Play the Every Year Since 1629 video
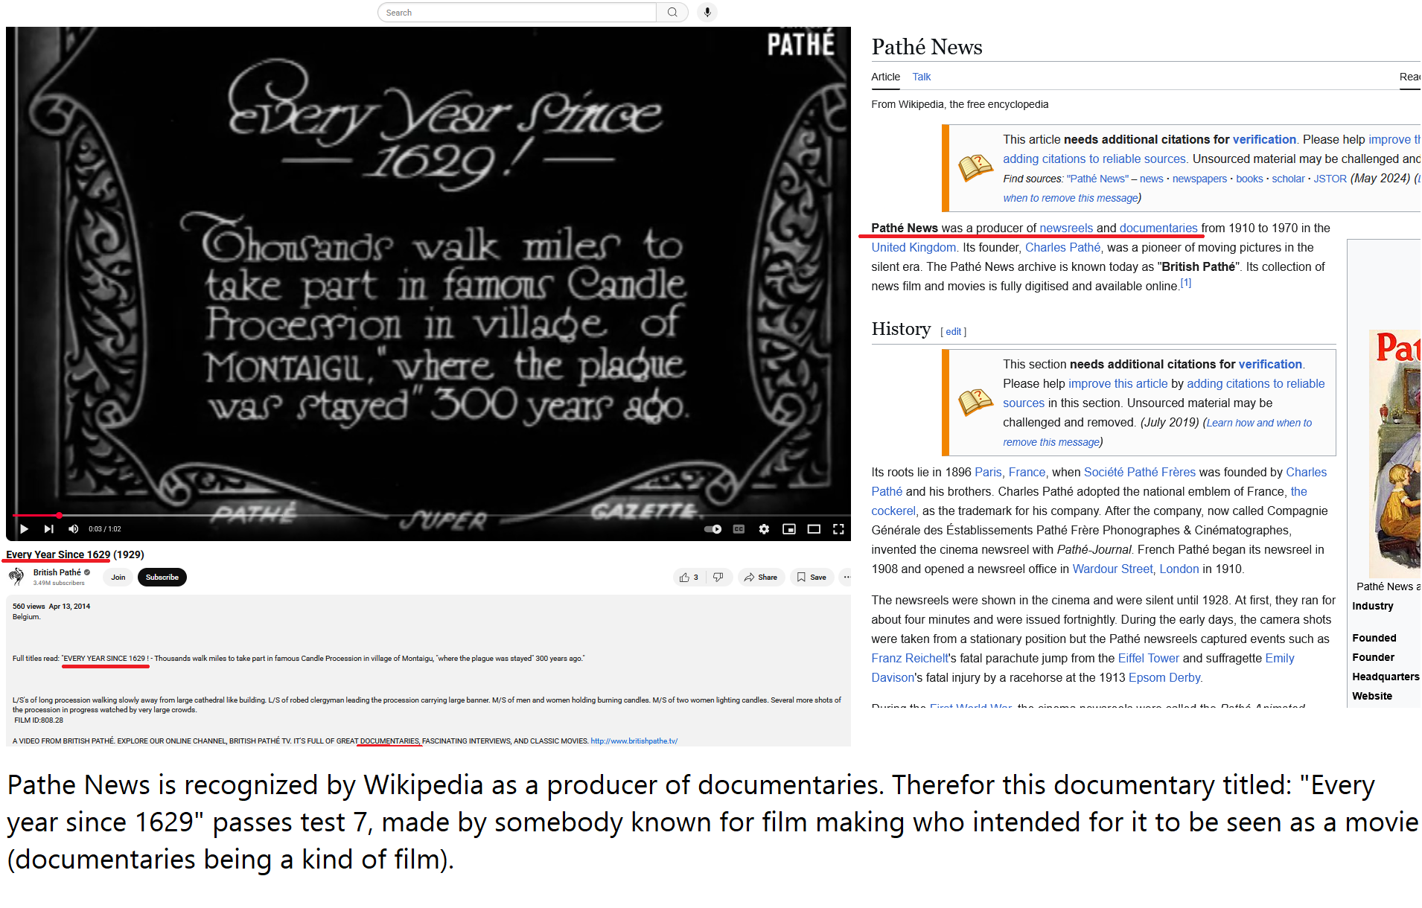This screenshot has height=908, width=1422. pyautogui.click(x=24, y=529)
